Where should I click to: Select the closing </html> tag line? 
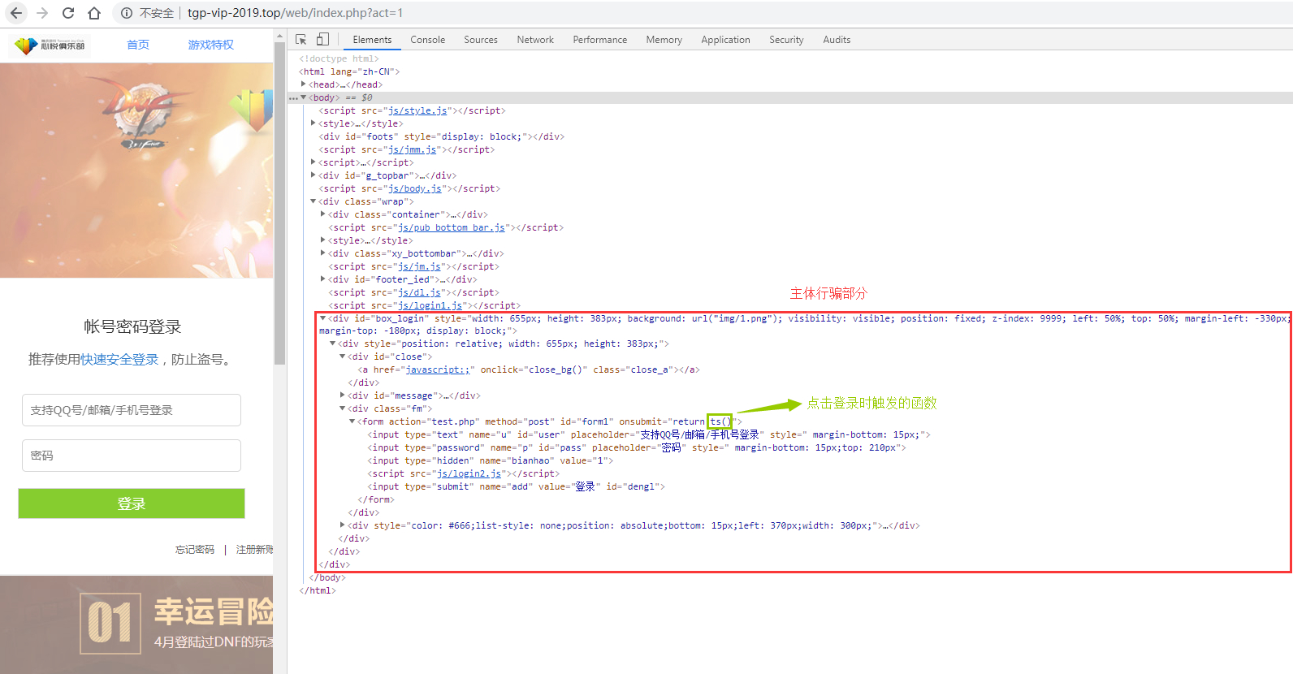coord(317,590)
